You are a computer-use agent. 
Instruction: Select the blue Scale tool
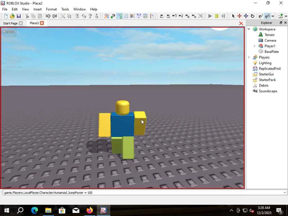point(246,16)
